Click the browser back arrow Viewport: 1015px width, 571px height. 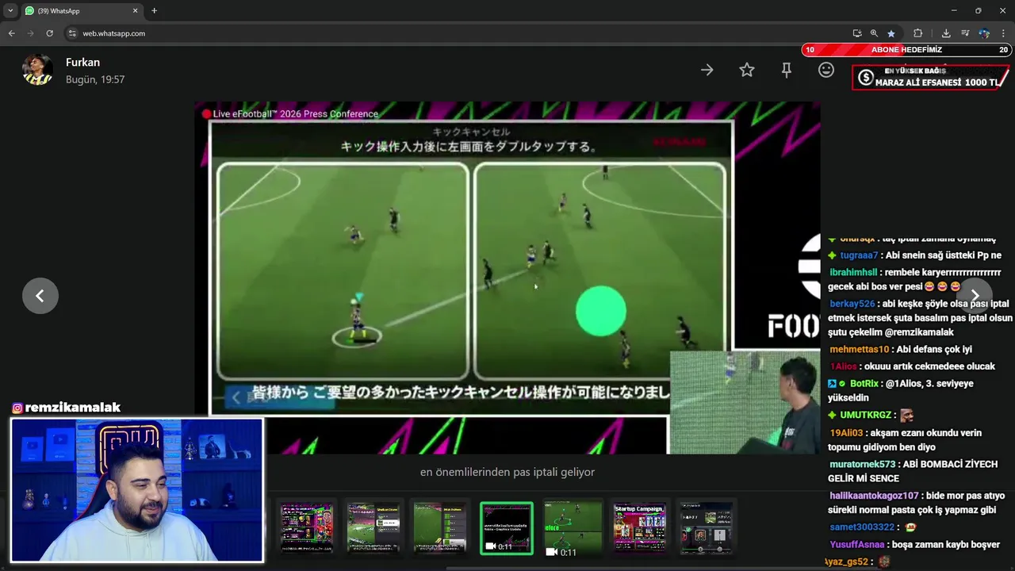[x=11, y=33]
